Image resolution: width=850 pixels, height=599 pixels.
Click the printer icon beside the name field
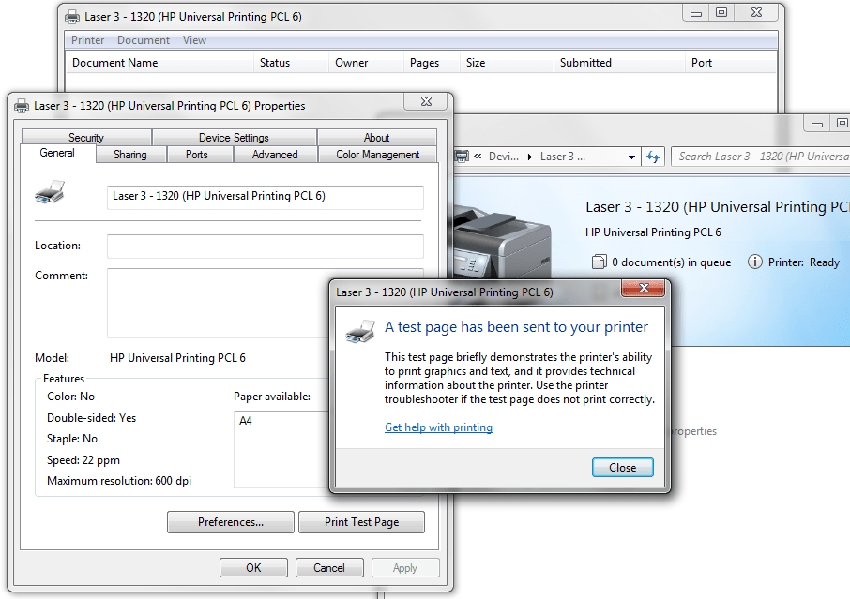(x=50, y=192)
